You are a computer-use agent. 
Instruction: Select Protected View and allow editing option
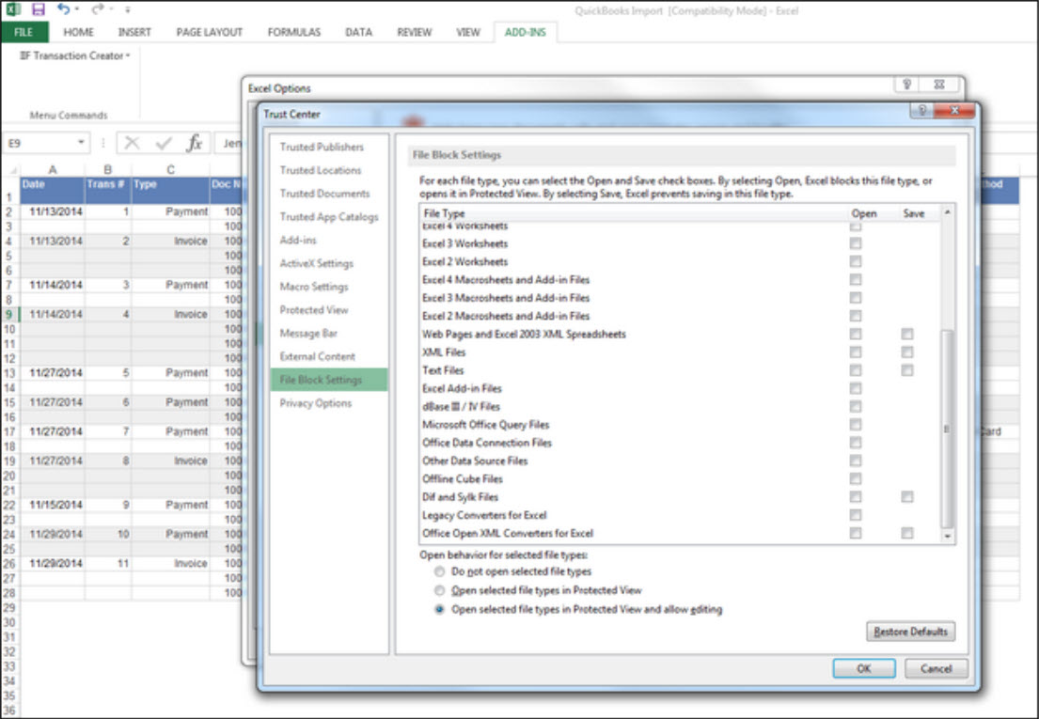(x=439, y=609)
